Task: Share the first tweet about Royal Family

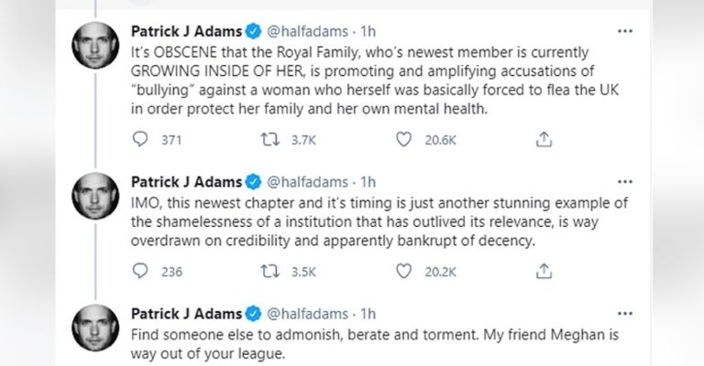Action: pos(543,139)
